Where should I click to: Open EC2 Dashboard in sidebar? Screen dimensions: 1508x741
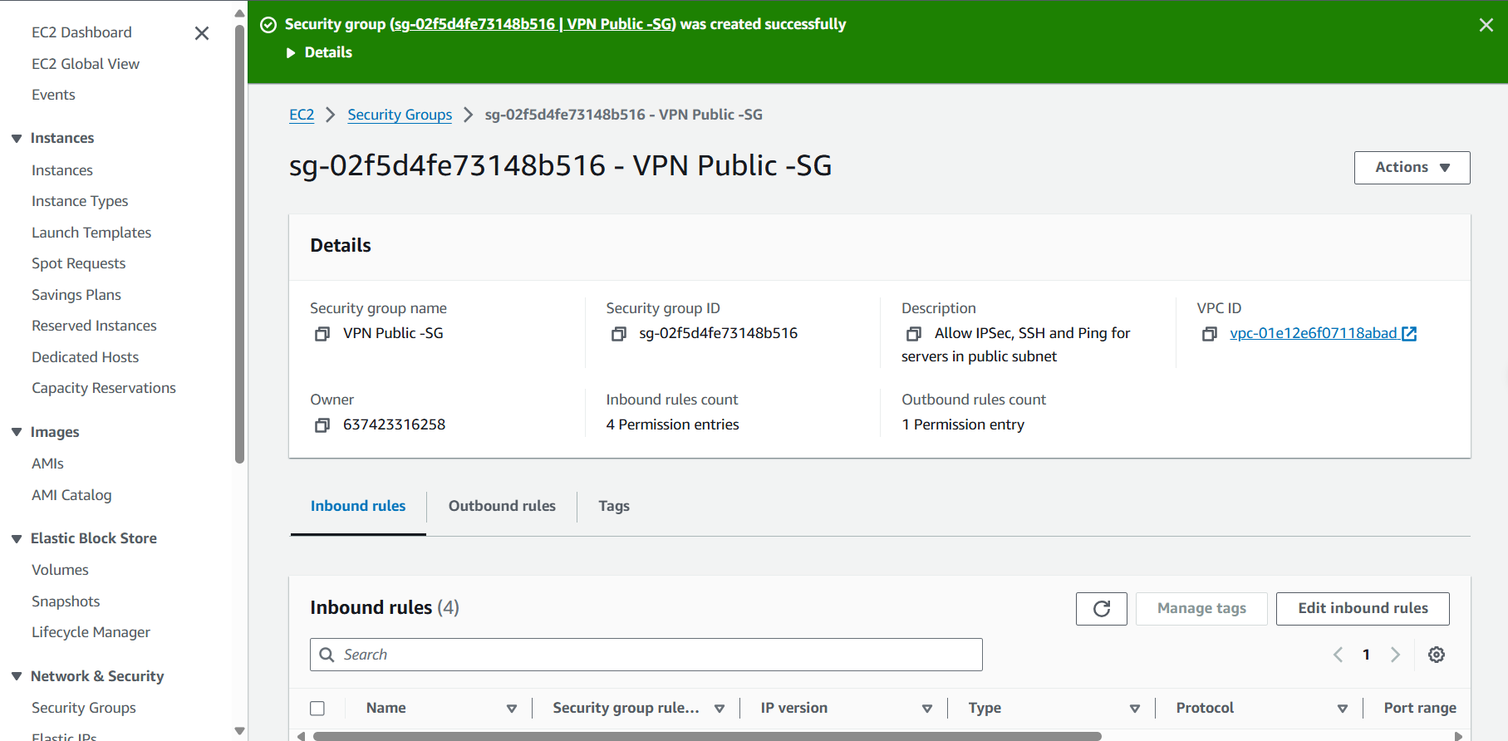[81, 32]
